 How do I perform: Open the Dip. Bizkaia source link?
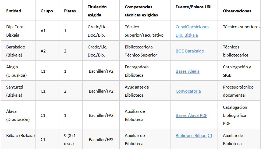pos(187,35)
